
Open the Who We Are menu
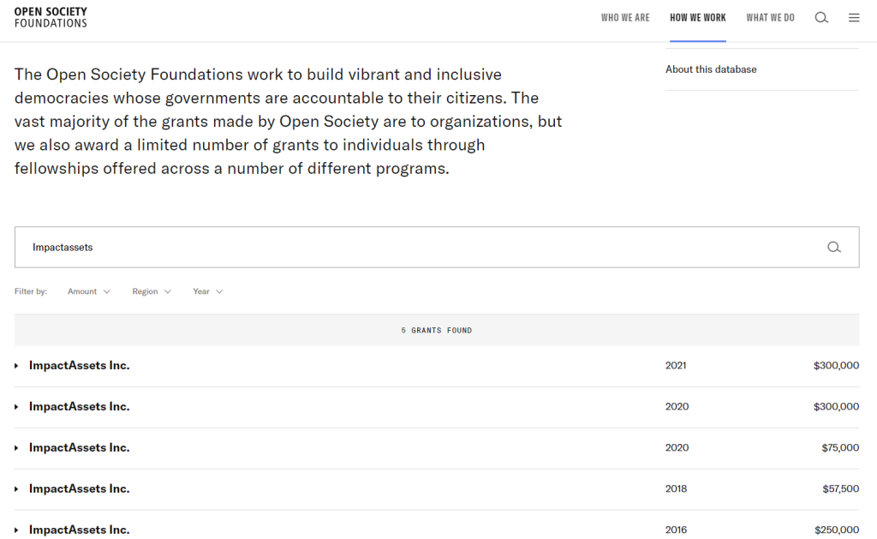coord(625,18)
